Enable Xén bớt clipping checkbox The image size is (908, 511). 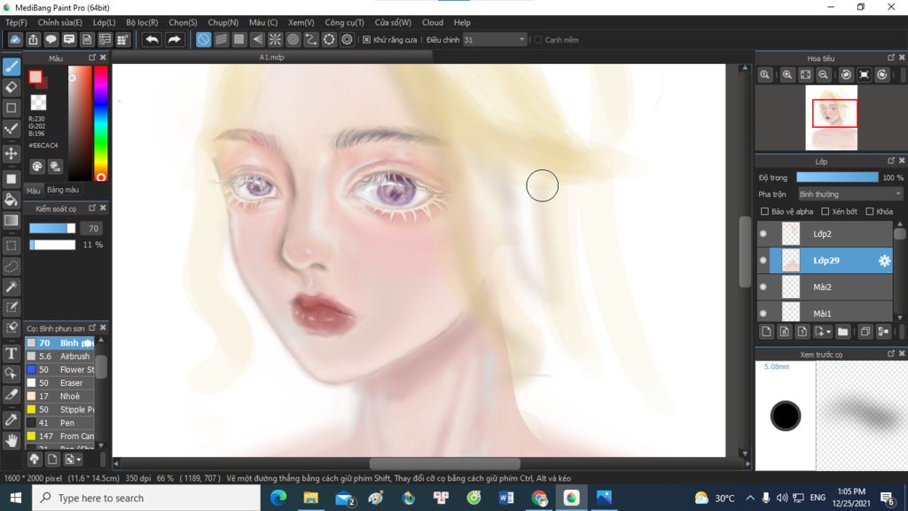826,211
